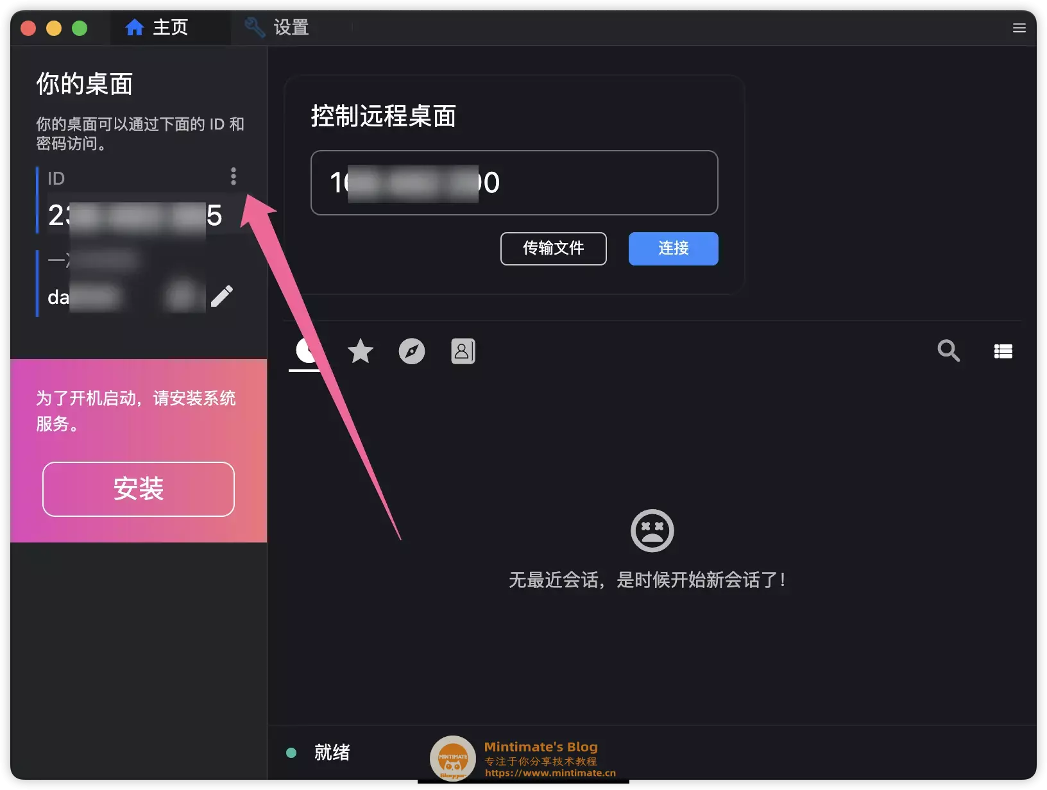Click 安装 to install the system service

pos(139,489)
